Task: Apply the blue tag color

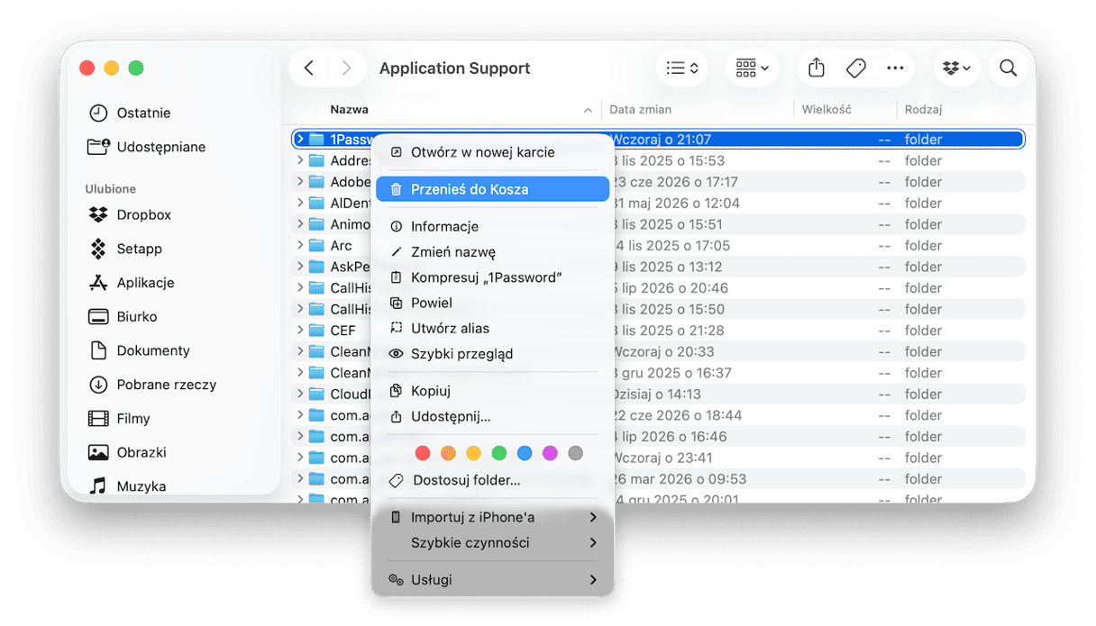Action: pos(525,453)
